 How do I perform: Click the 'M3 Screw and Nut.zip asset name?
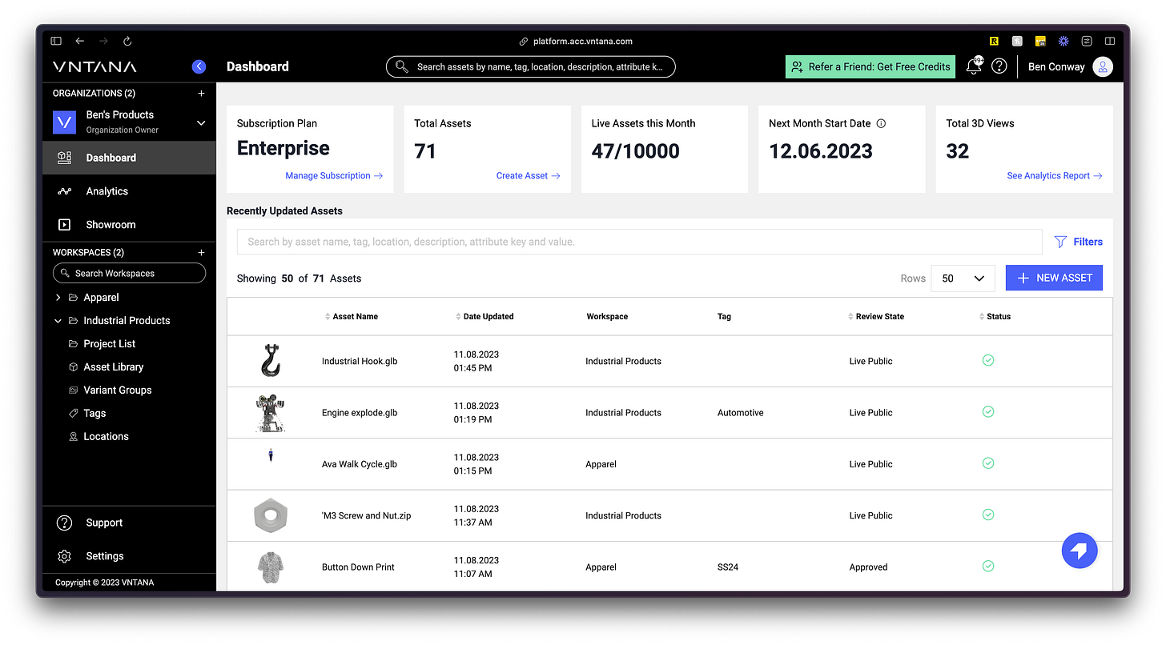click(366, 516)
